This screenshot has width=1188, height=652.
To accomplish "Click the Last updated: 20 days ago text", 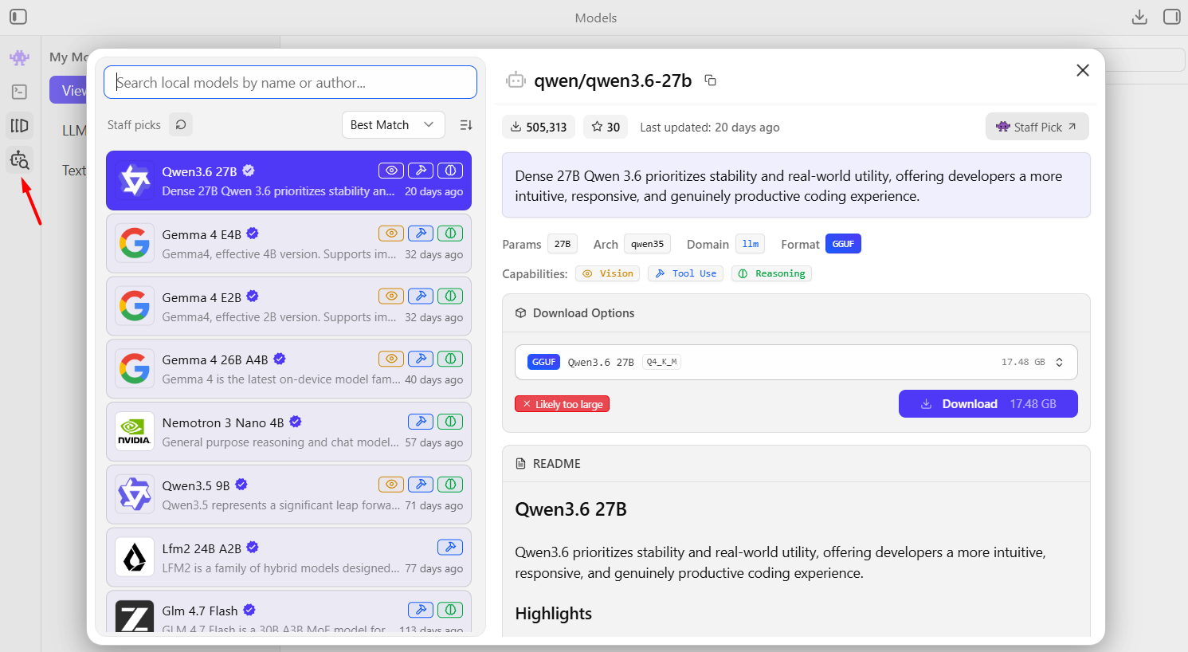I will (x=710, y=128).
